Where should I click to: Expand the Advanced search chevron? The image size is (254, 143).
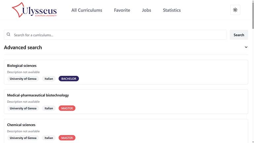pyautogui.click(x=246, y=47)
